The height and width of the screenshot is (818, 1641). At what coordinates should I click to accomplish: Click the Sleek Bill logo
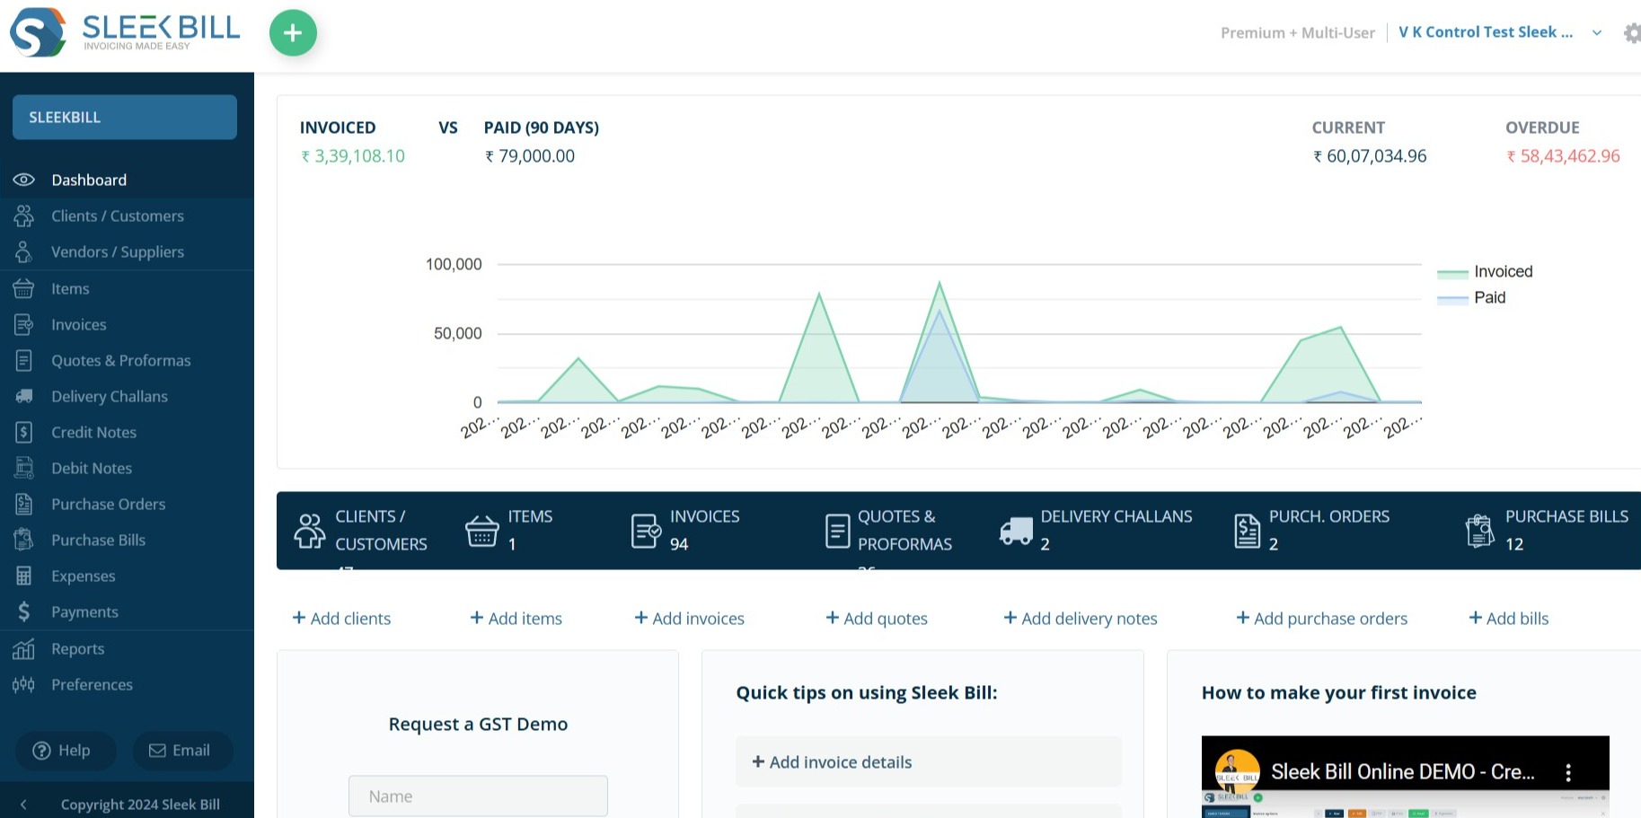(125, 32)
